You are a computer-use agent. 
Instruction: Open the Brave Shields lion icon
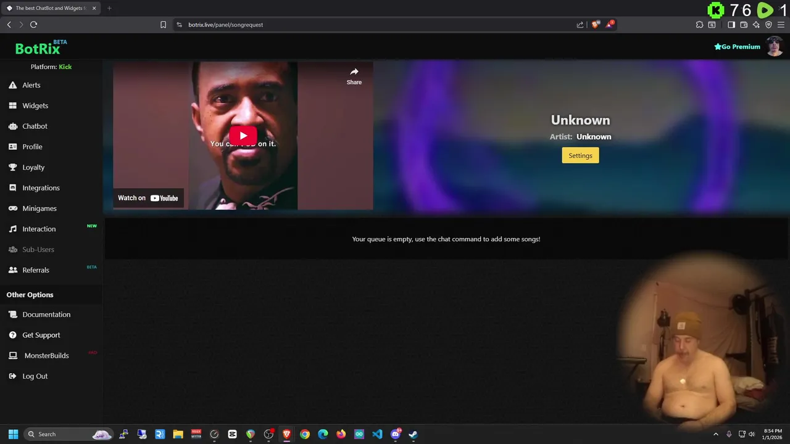pyautogui.click(x=595, y=25)
